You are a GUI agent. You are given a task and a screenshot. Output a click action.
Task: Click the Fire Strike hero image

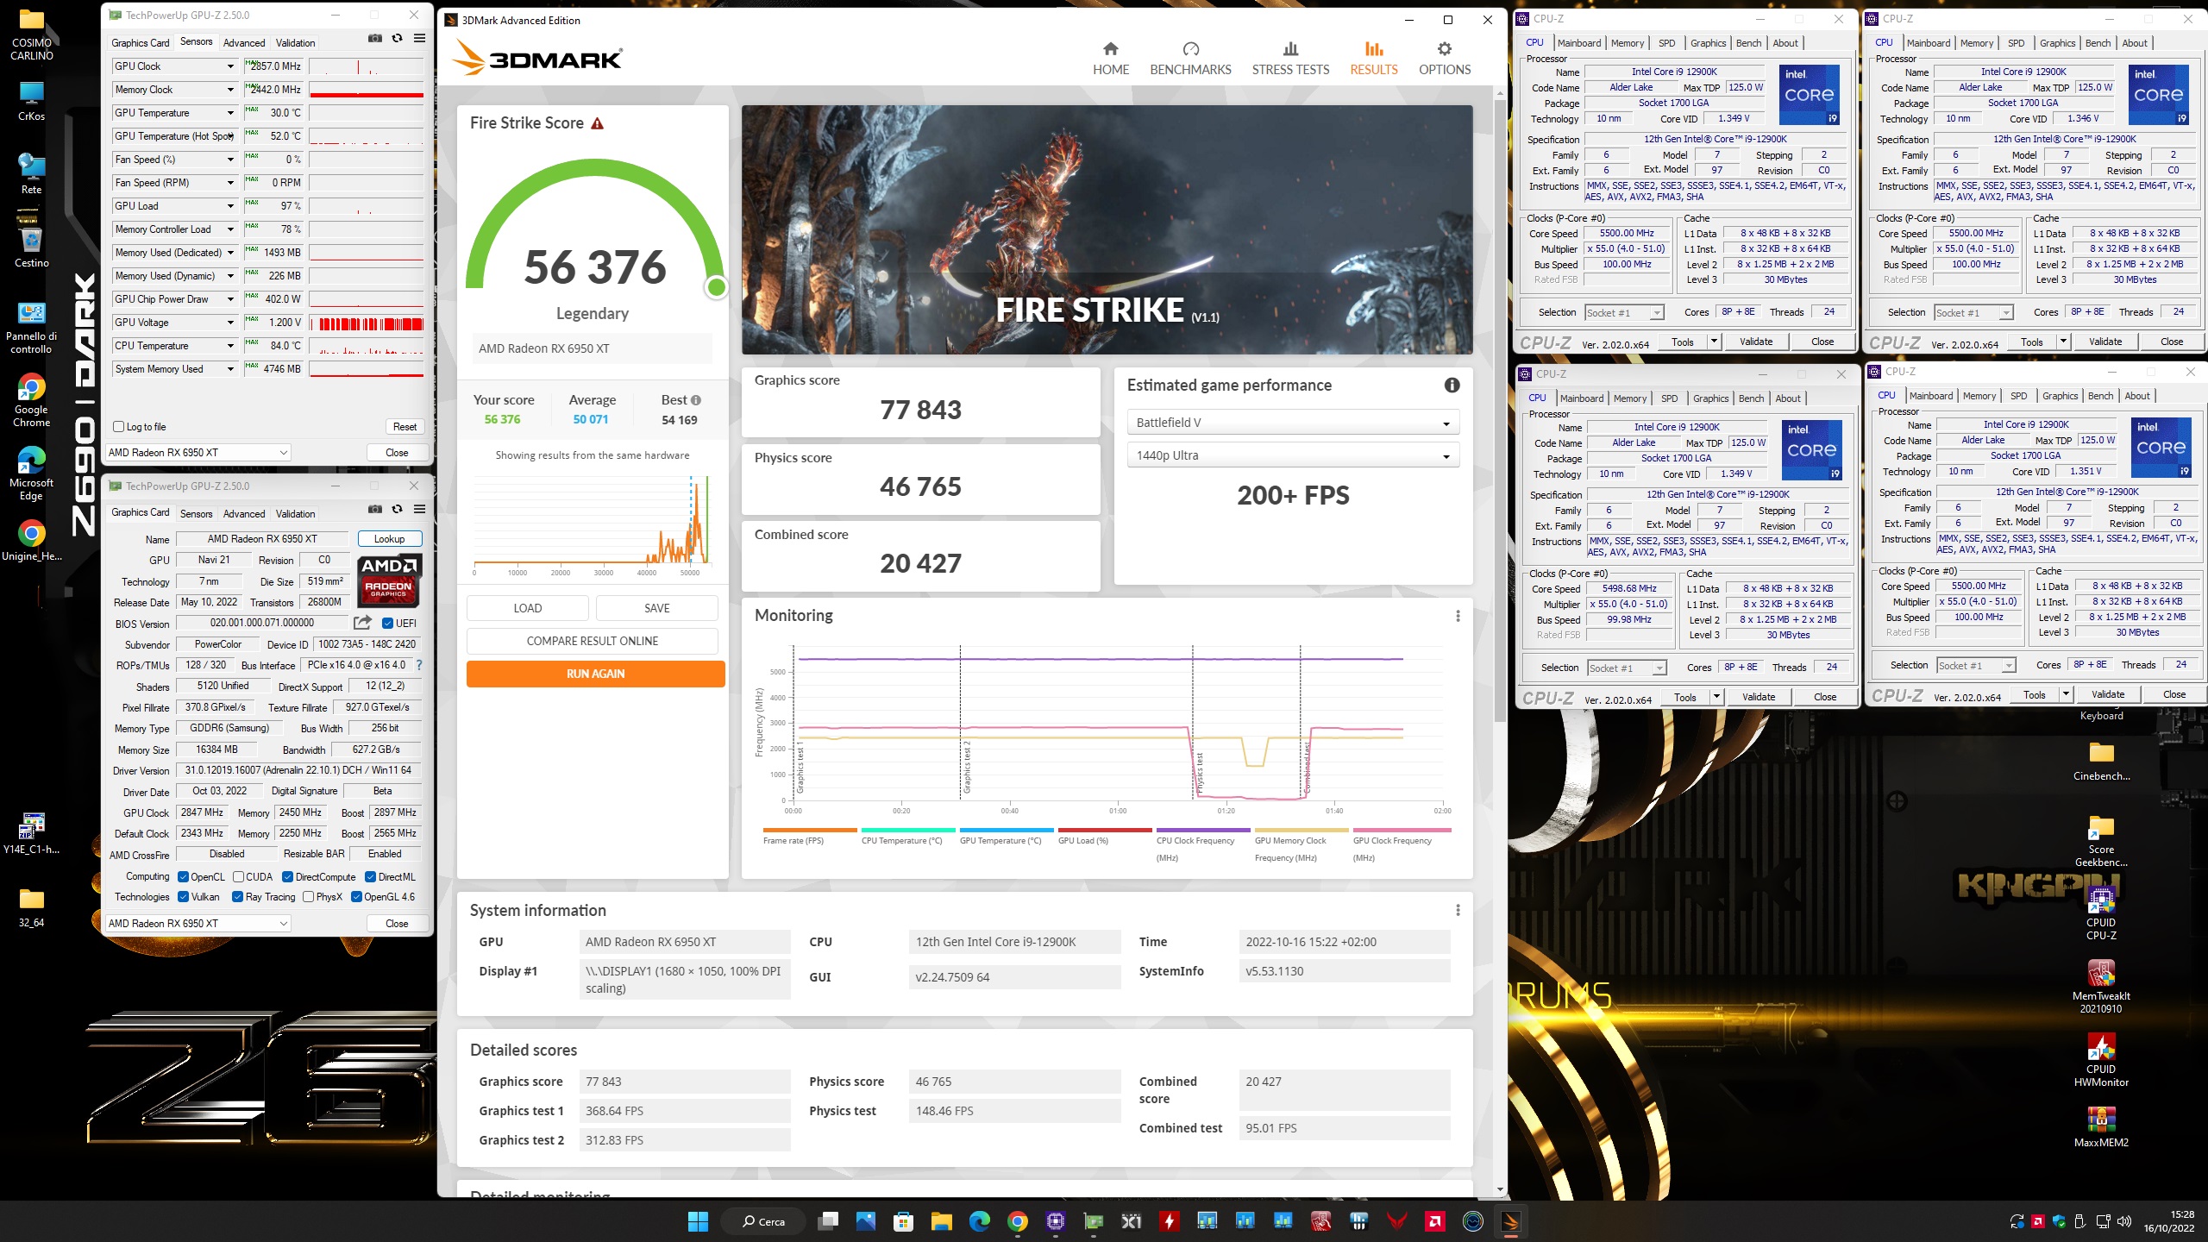pyautogui.click(x=1107, y=229)
